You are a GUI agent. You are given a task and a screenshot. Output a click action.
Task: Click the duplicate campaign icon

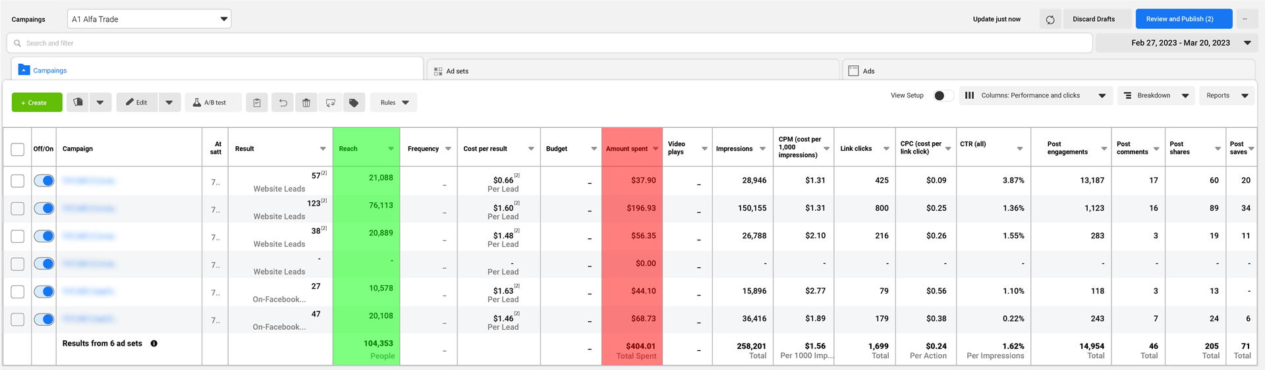[78, 102]
